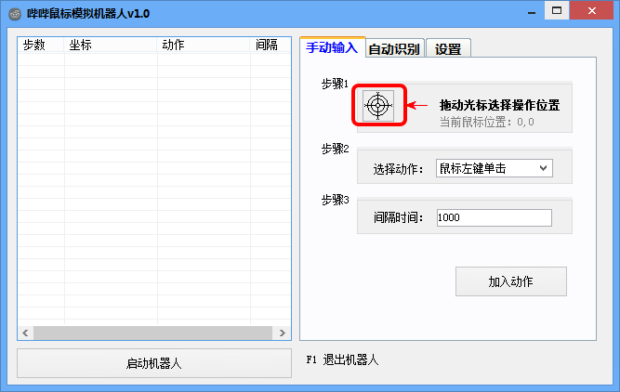Viewport: 620px width, 392px height.
Task: Click the app logo in title bar
Action: click(x=15, y=14)
